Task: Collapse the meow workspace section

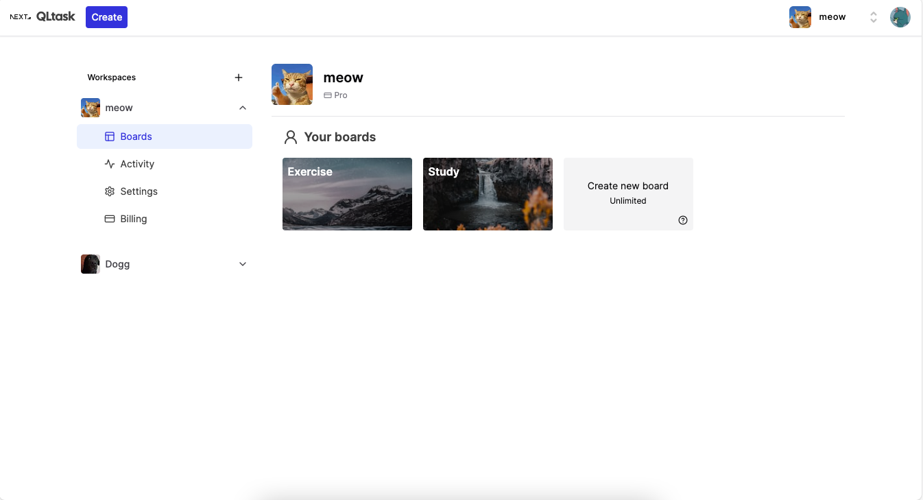Action: point(243,108)
